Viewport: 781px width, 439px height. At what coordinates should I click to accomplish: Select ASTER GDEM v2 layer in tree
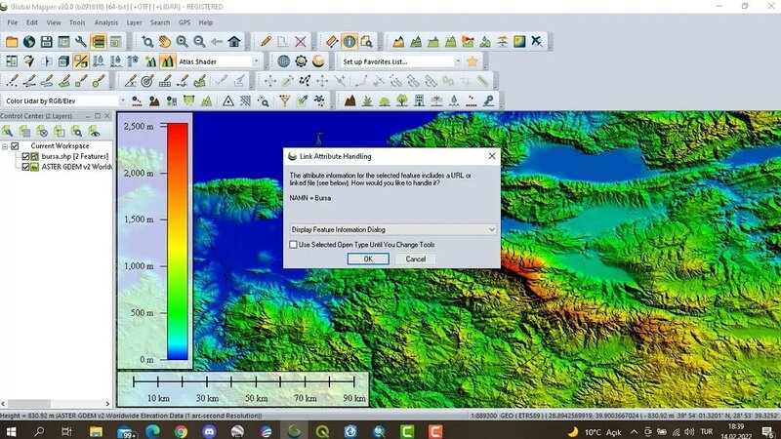(77, 167)
